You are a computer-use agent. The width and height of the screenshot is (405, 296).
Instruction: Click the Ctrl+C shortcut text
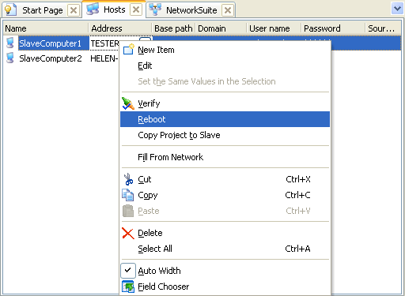coord(297,195)
